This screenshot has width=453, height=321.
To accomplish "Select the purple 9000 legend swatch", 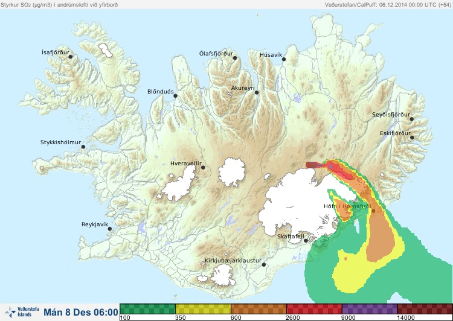I will click(370, 309).
